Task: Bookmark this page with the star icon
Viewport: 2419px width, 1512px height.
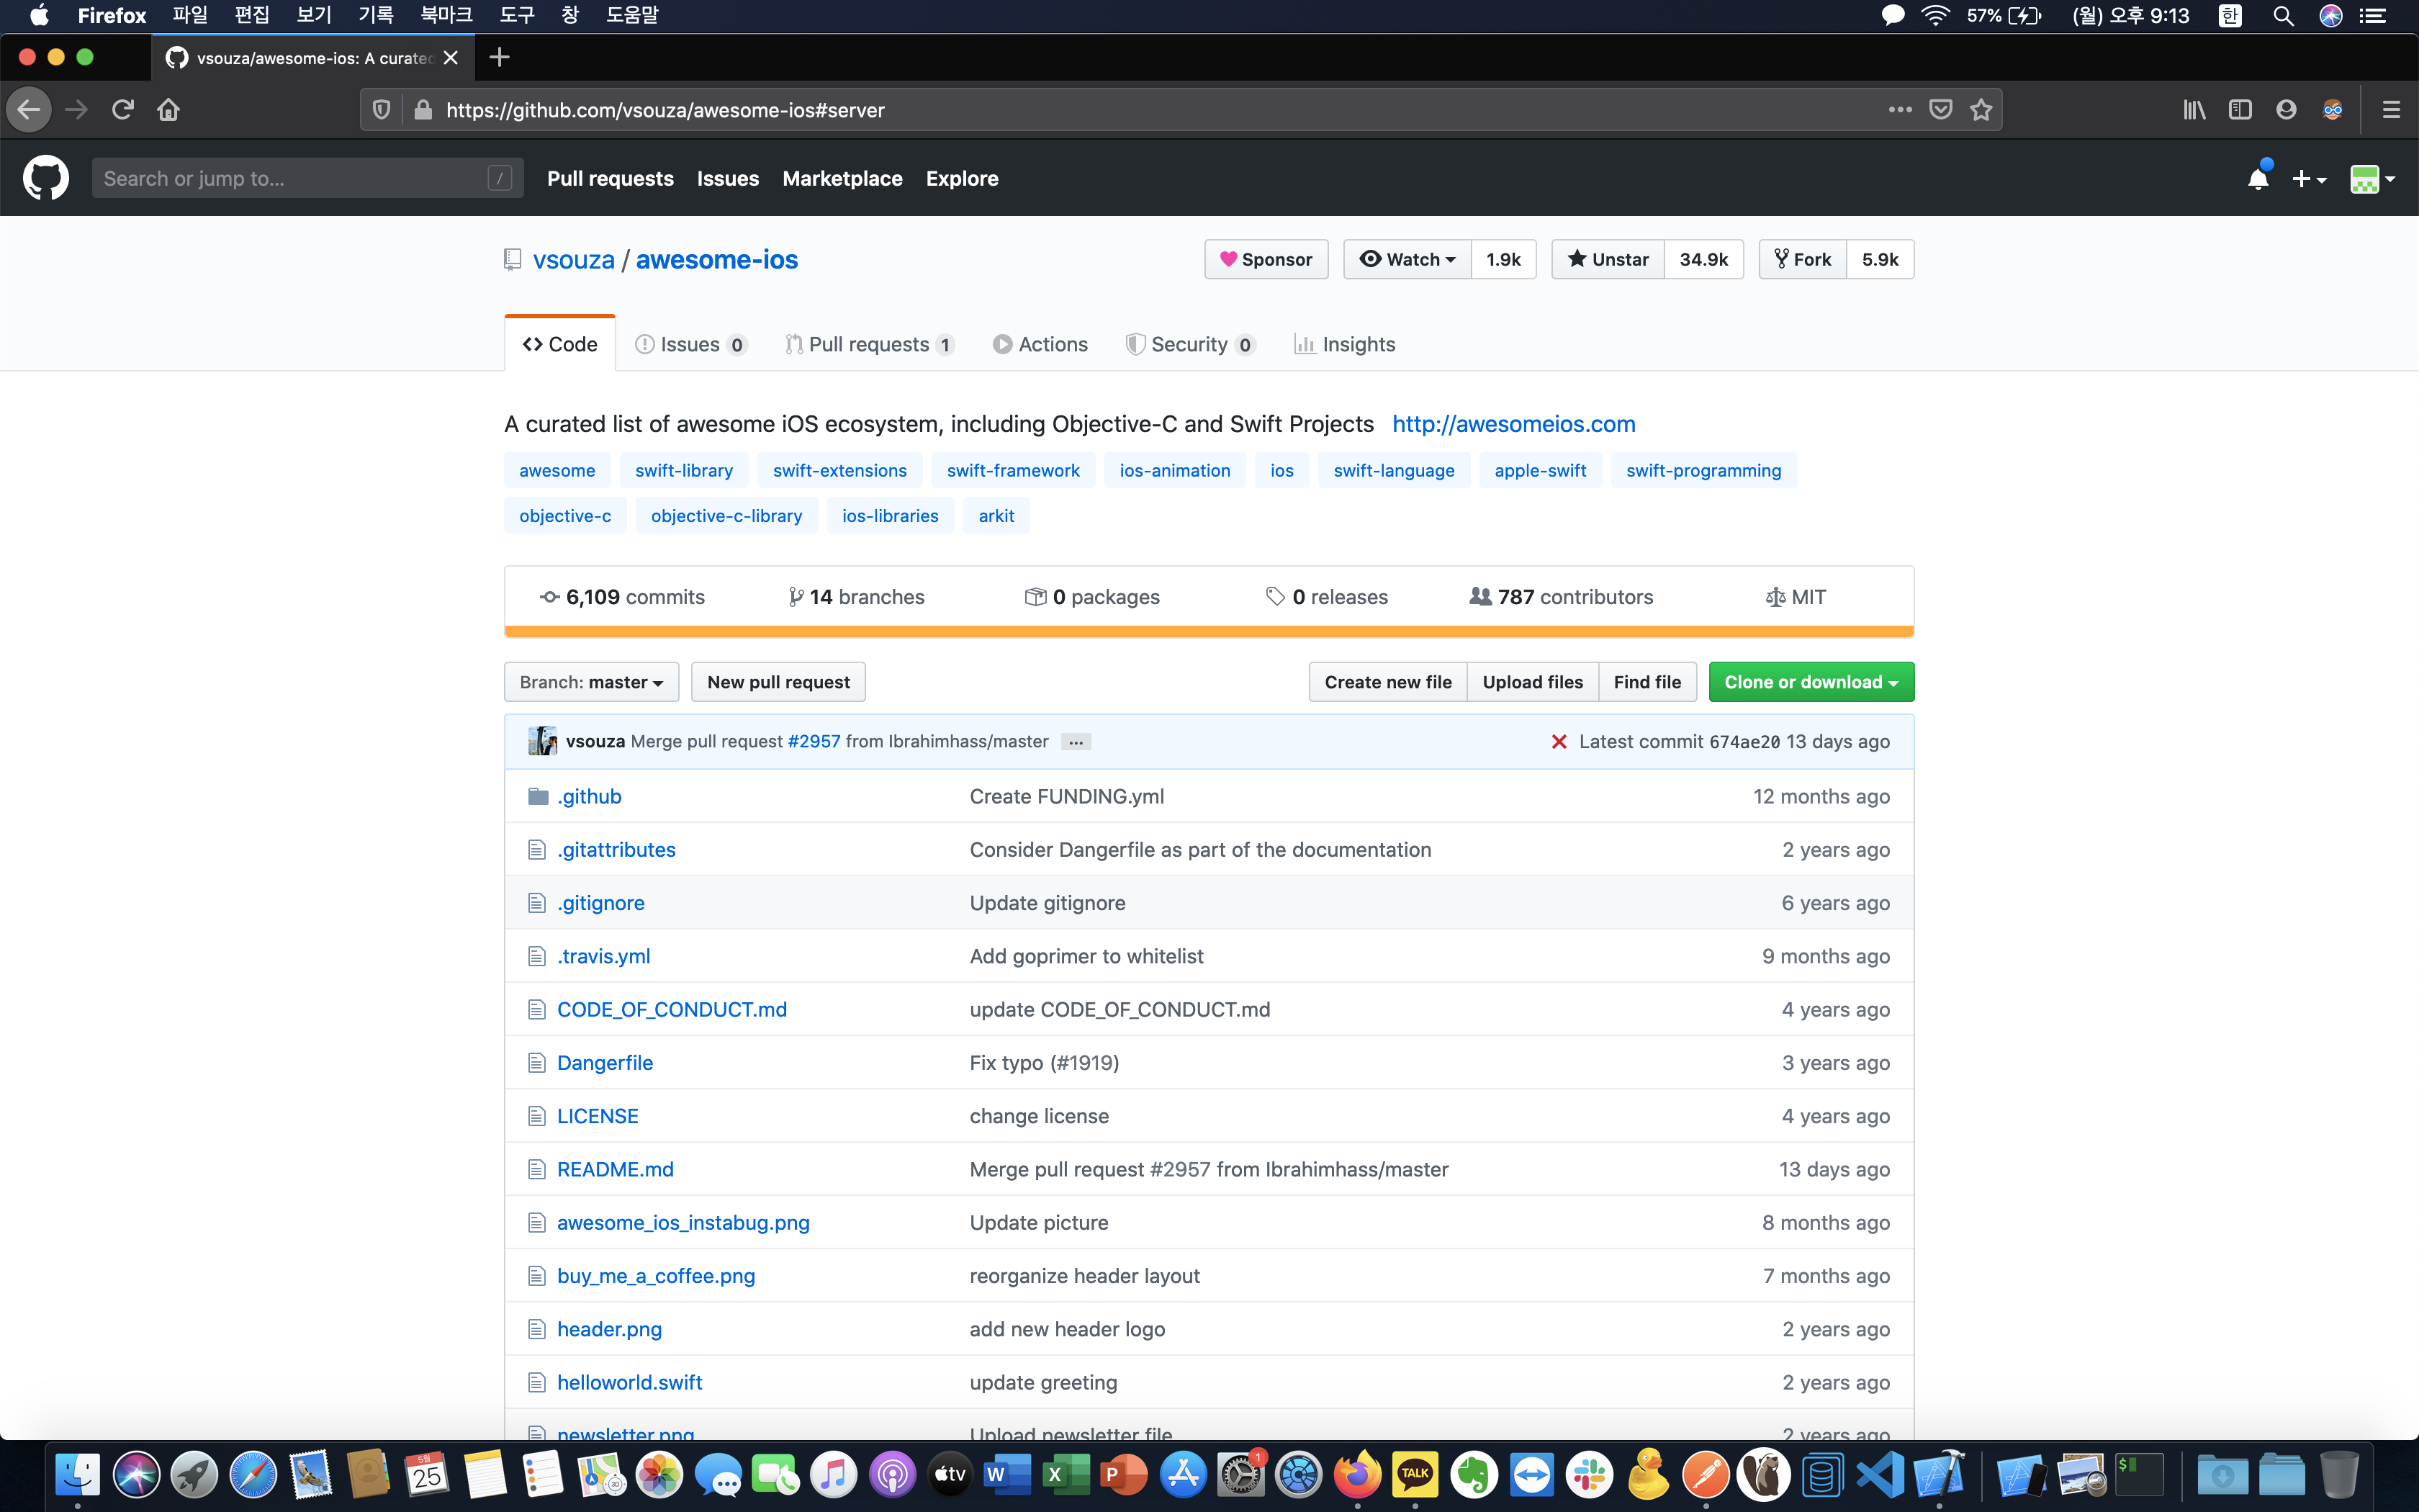Action: [1980, 109]
